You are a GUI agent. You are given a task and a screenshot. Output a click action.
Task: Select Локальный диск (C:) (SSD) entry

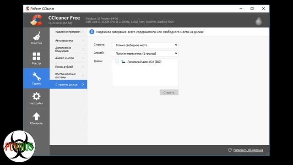144,61
